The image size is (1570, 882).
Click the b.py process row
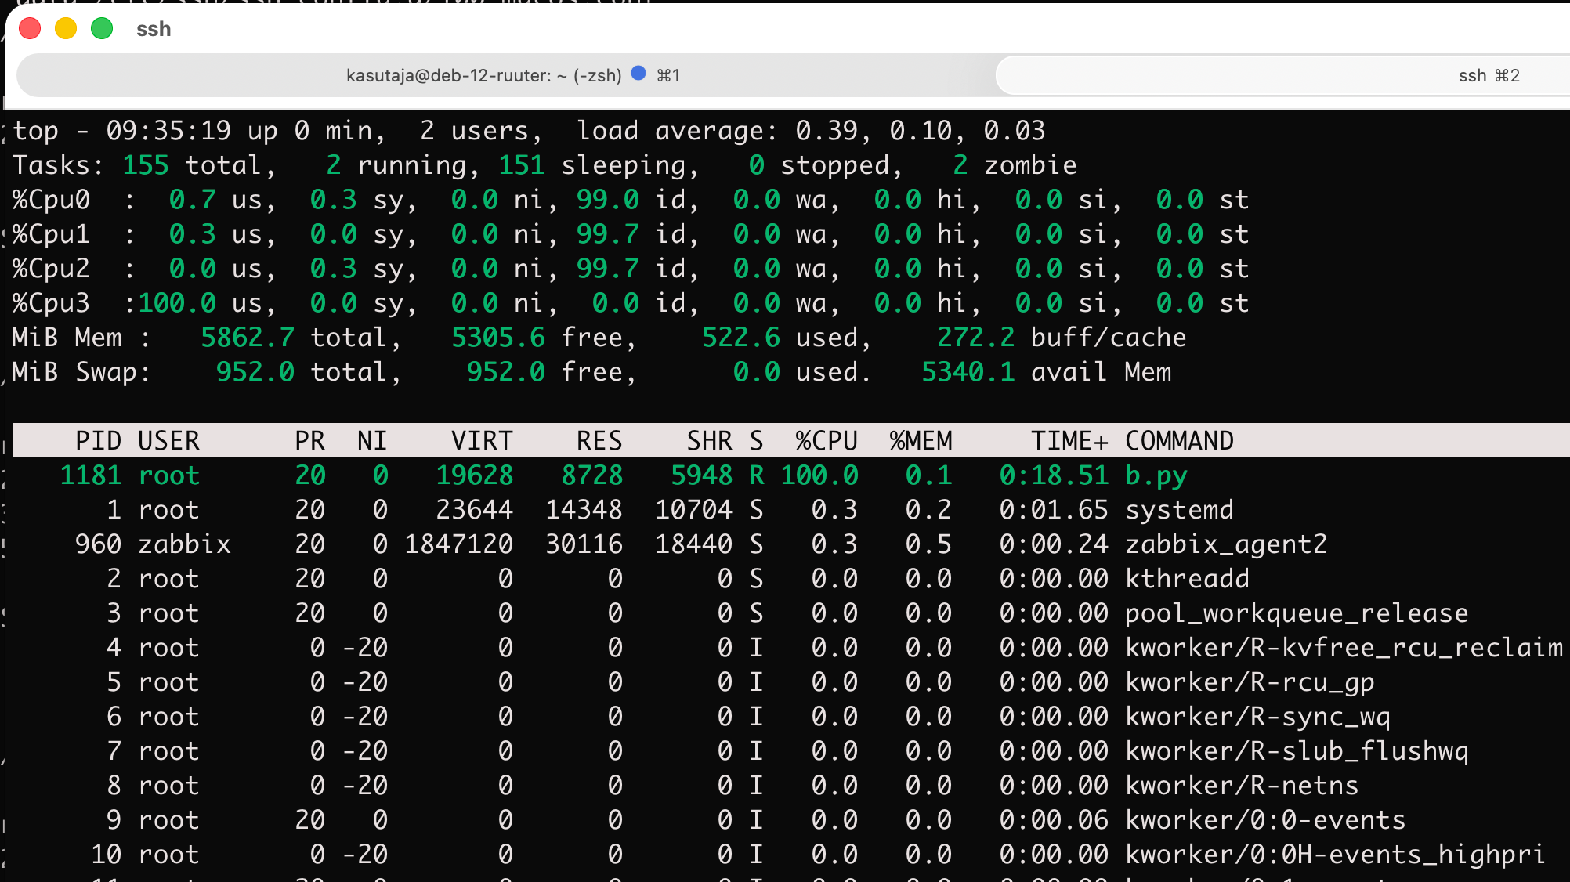(x=790, y=475)
